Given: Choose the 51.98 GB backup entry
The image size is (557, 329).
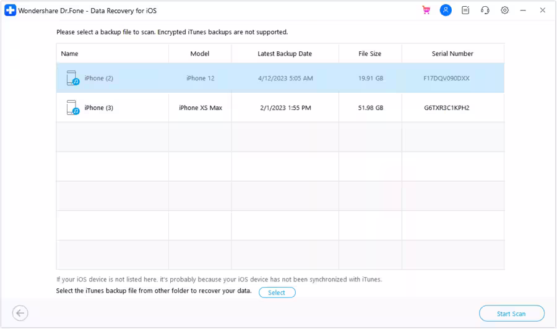Looking at the screenshot, I should [x=371, y=108].
